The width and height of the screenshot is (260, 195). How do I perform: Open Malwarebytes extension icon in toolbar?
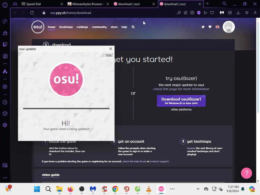click(x=222, y=13)
